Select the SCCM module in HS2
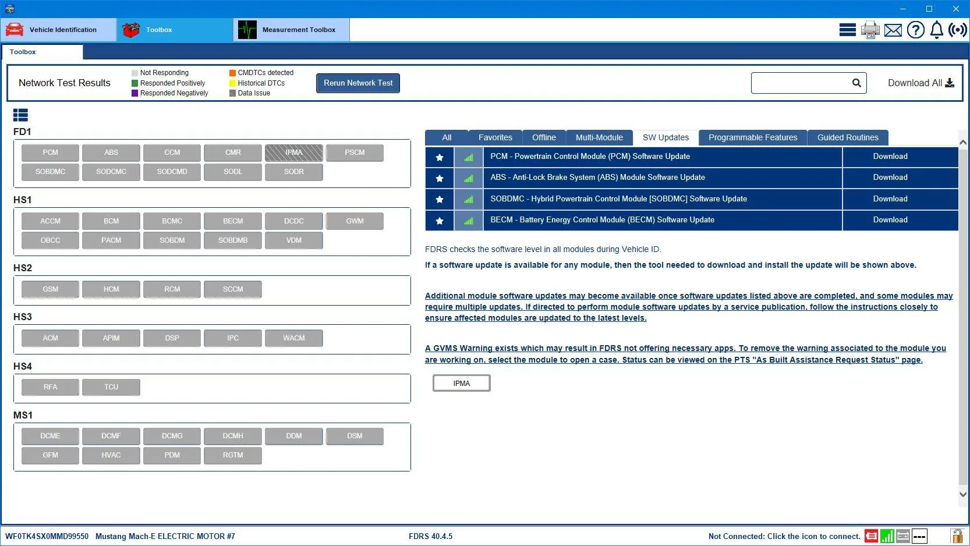Image resolution: width=970 pixels, height=546 pixels. point(233,290)
